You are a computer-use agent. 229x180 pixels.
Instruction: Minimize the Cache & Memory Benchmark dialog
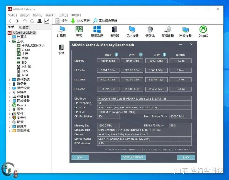(181, 45)
